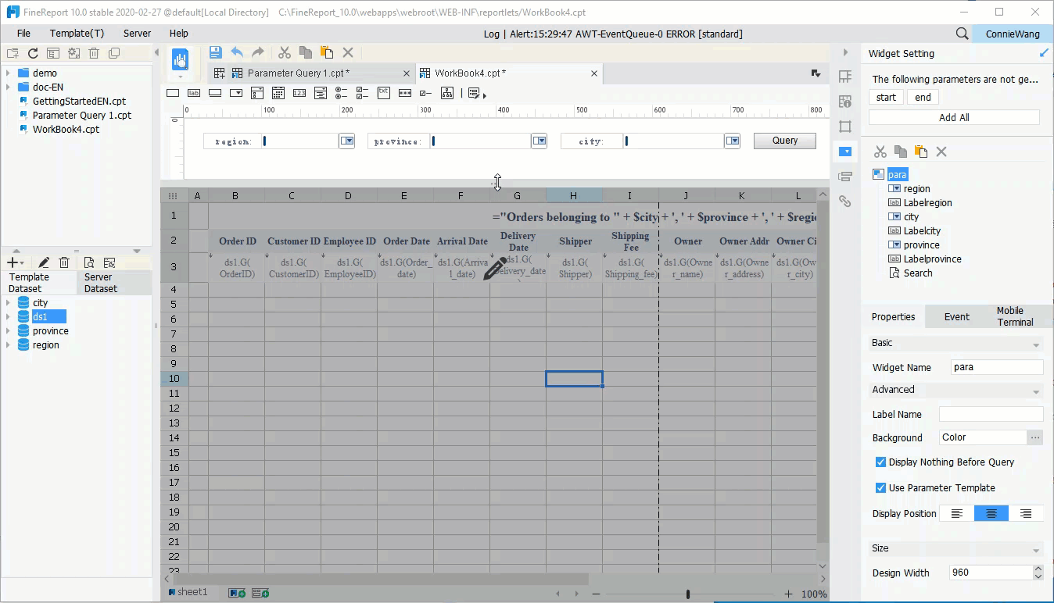This screenshot has width=1054, height=603.
Task: Click the new folder icon in file panel
Action: pos(13,53)
